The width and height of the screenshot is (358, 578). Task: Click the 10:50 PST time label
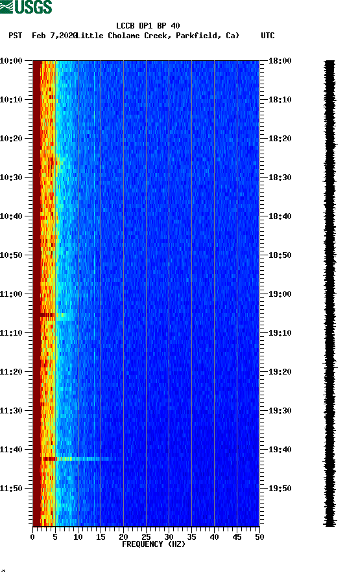tap(12, 255)
